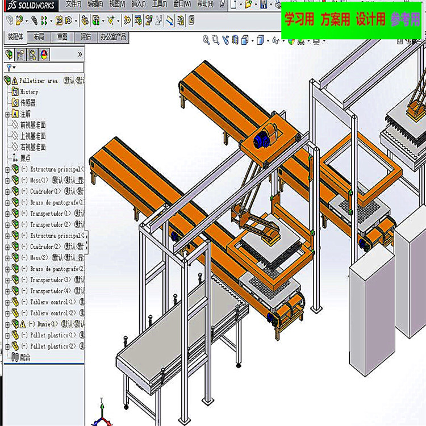Switch to the 草图 (Sketch) tab

pyautogui.click(x=62, y=37)
